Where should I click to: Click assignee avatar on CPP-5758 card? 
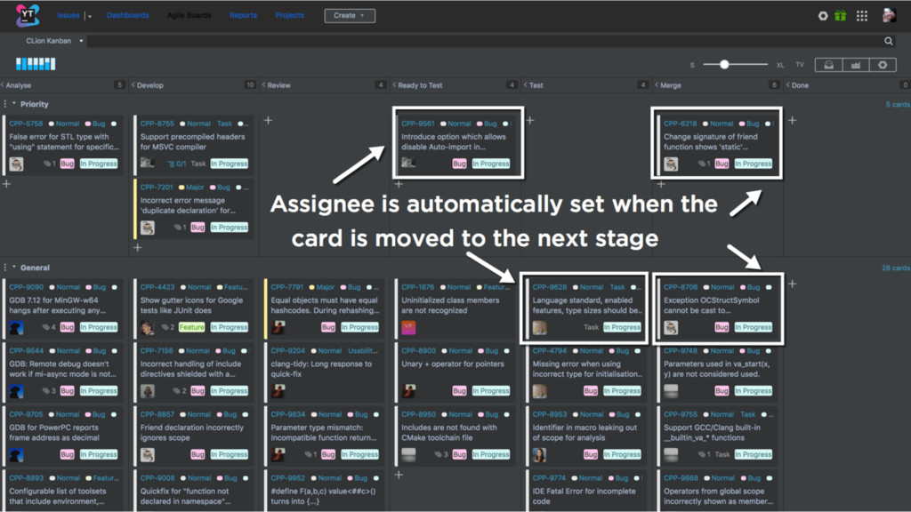(x=16, y=164)
